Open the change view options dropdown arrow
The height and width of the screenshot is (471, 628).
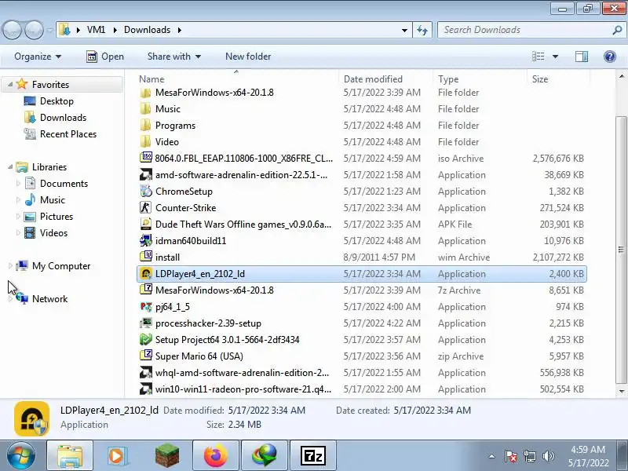pos(555,57)
